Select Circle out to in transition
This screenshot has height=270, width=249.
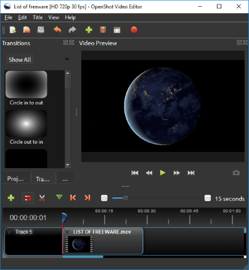click(26, 128)
